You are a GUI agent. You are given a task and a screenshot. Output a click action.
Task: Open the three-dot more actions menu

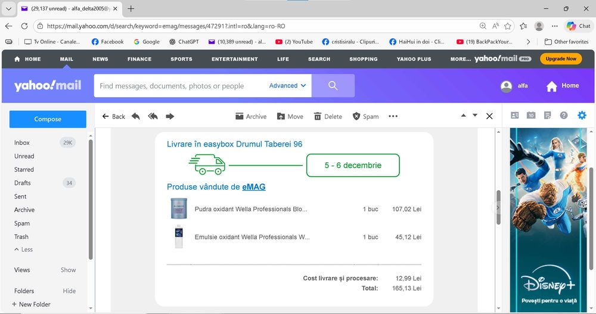point(393,116)
